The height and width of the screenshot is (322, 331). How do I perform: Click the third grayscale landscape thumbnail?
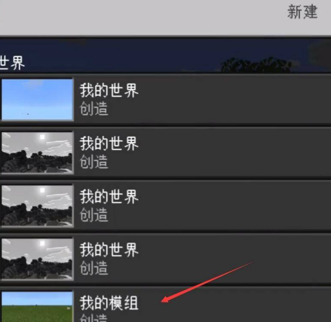point(37,259)
